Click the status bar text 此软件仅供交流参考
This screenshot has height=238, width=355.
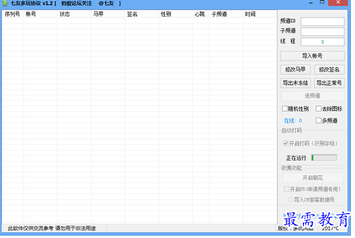[31, 229]
